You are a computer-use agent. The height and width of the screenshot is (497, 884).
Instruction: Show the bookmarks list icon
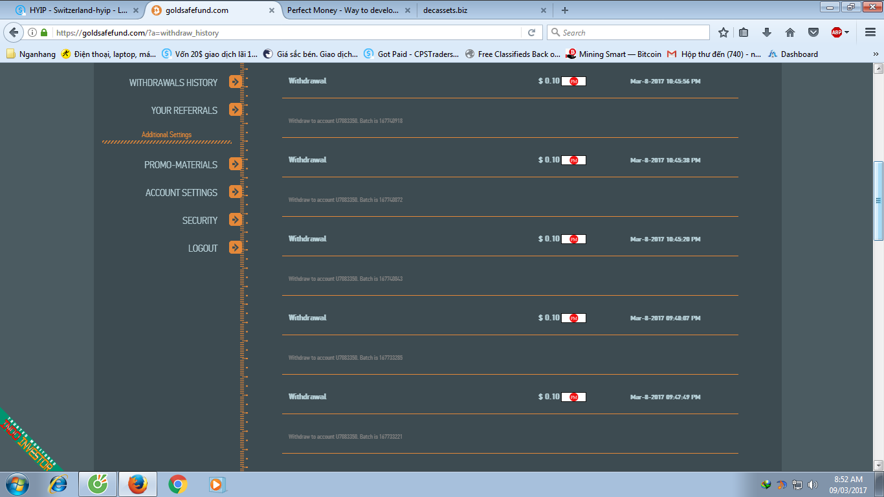pyautogui.click(x=744, y=32)
